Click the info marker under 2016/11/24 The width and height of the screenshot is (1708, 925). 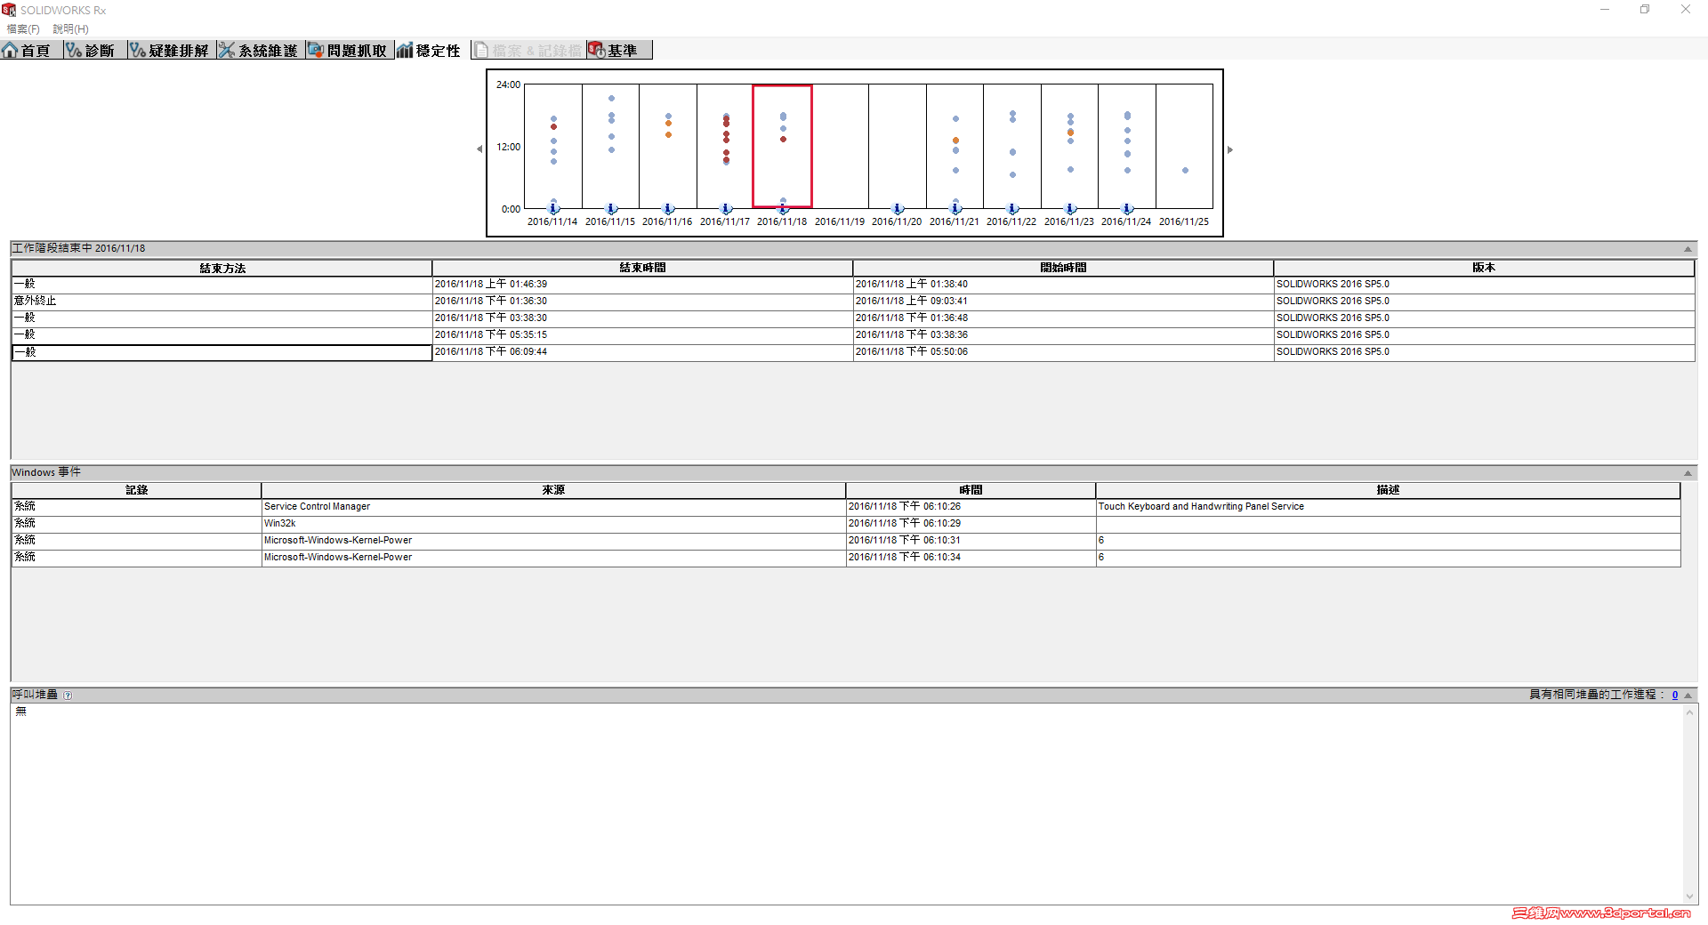1127,208
